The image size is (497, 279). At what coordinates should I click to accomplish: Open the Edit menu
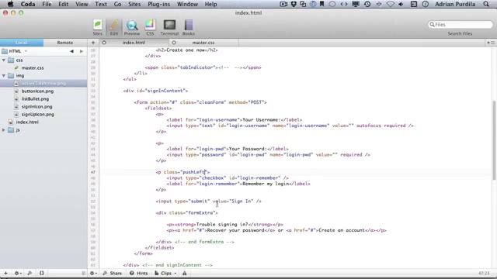pos(64,4)
